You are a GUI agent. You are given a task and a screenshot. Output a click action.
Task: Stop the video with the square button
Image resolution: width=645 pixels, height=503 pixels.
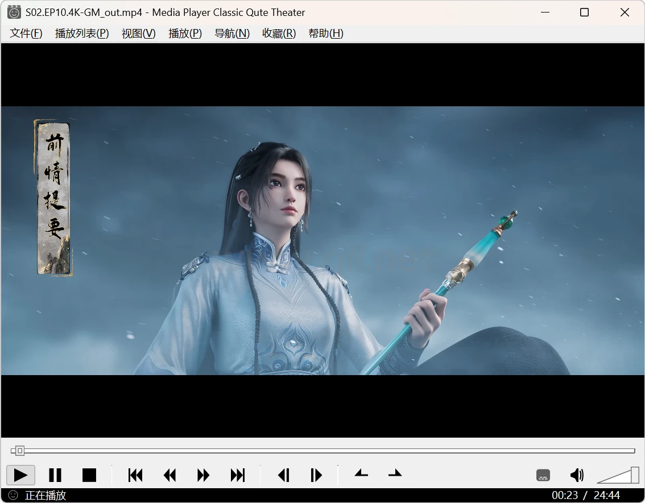pos(89,475)
